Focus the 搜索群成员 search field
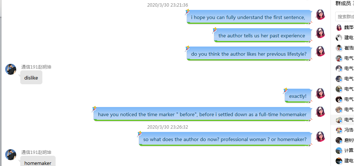354x166 pixels. click(x=345, y=16)
